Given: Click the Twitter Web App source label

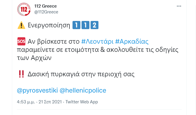Looking at the screenshot, I should (82, 102).
